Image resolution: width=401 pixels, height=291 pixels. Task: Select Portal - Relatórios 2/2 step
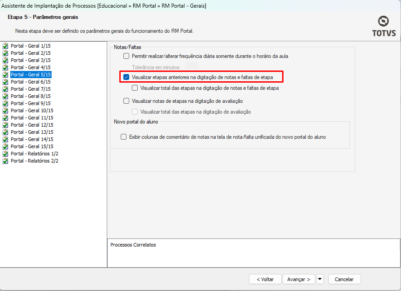coord(35,160)
